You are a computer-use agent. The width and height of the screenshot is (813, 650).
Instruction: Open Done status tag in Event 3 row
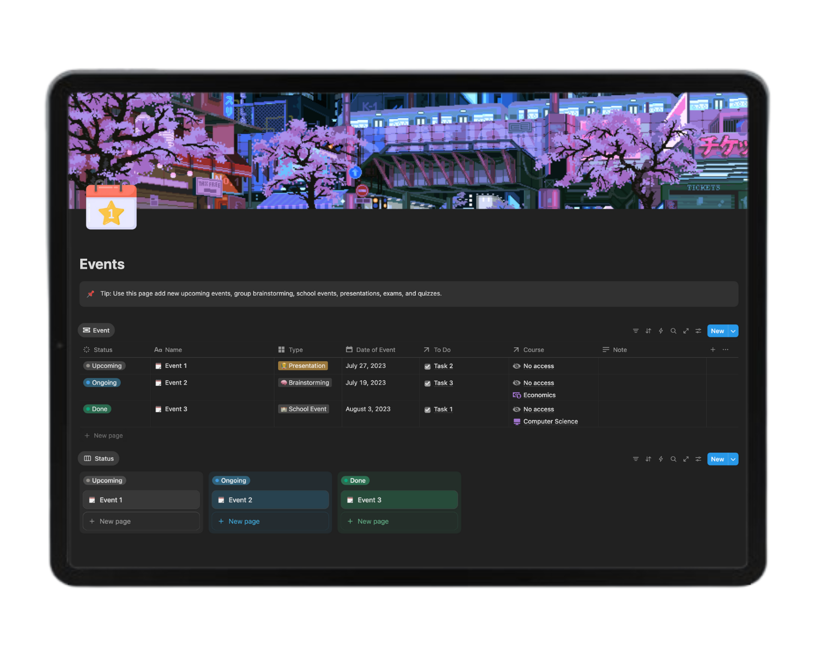click(97, 409)
